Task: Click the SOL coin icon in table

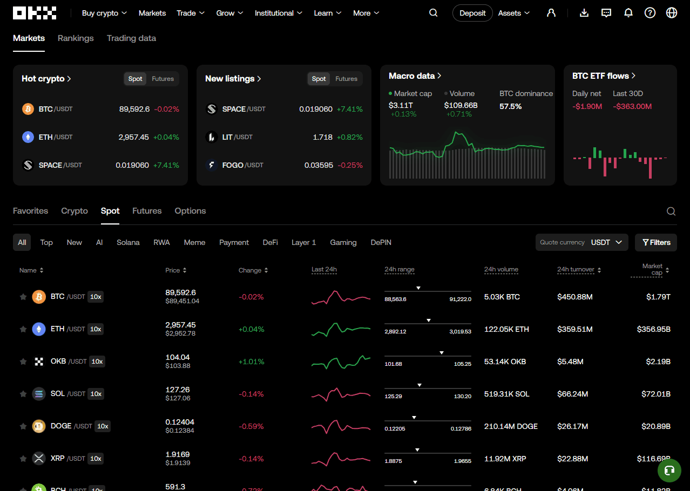Action: point(39,394)
